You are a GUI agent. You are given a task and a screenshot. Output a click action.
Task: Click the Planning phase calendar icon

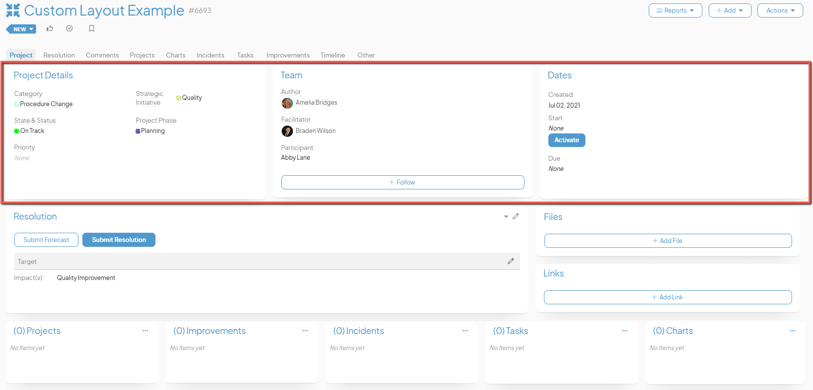(x=138, y=131)
